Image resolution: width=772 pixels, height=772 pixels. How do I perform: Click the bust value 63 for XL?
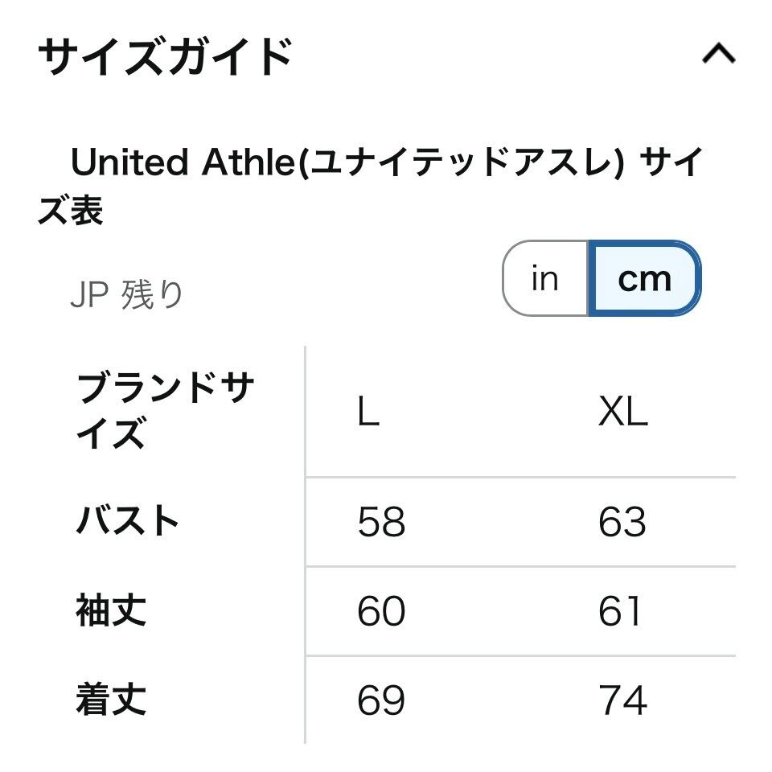(622, 523)
